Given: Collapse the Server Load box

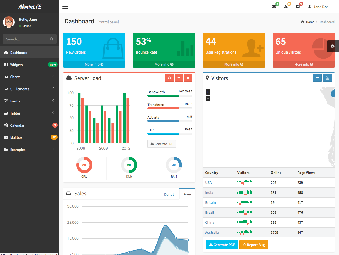Looking at the screenshot, I should (179, 78).
